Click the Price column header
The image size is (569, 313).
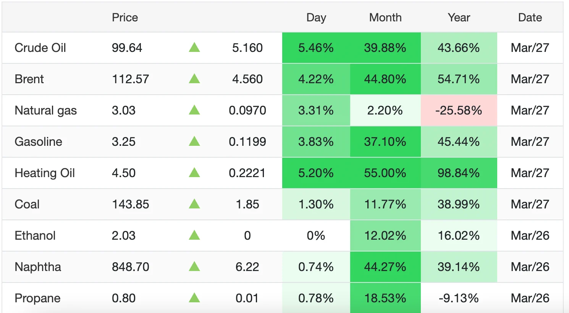(125, 18)
